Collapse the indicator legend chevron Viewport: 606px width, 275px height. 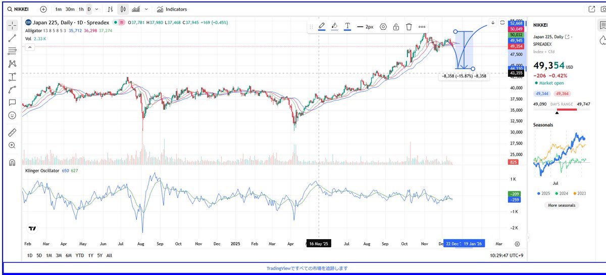(29, 47)
